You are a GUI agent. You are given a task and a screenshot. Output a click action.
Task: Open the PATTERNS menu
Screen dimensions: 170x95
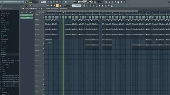coord(7,2)
